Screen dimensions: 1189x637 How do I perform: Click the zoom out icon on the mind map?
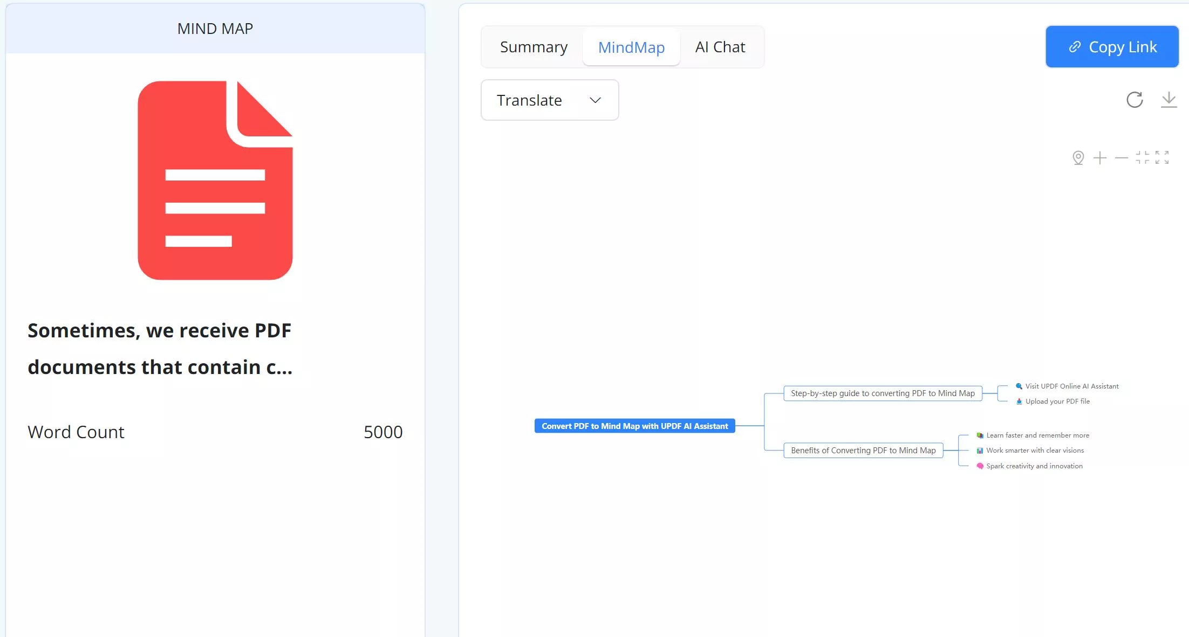coord(1122,157)
